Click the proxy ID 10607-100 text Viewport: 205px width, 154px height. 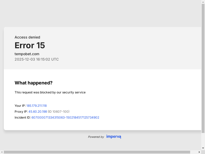(x=59, y=112)
